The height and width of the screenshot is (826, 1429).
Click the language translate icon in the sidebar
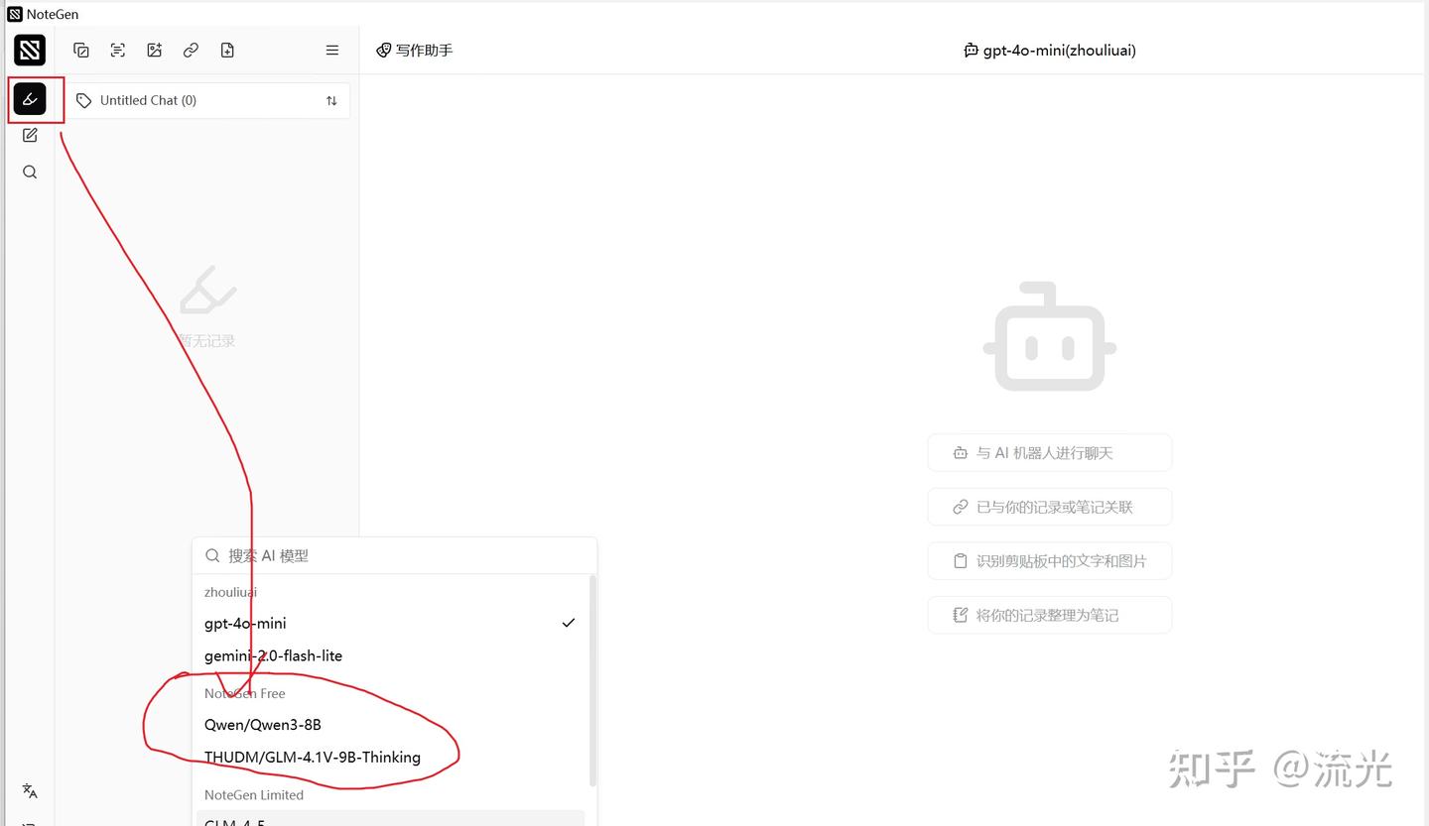[30, 790]
